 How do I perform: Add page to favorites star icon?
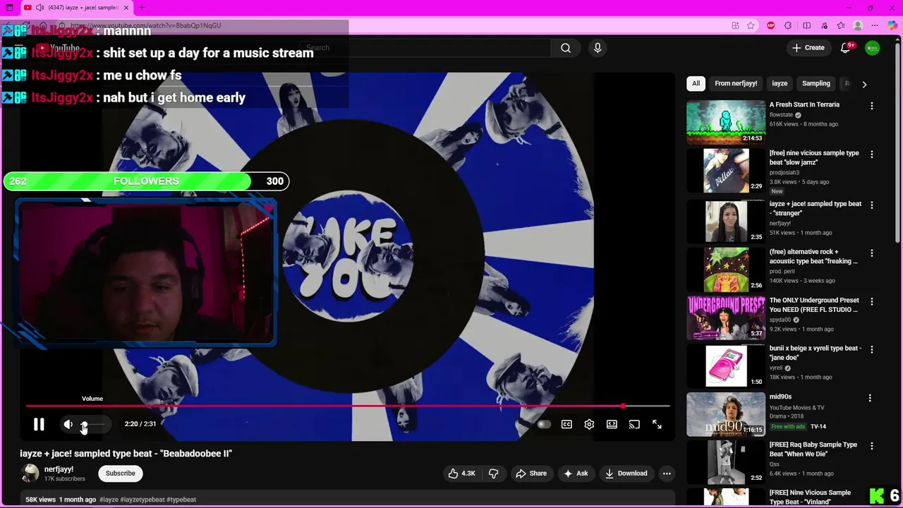point(751,25)
